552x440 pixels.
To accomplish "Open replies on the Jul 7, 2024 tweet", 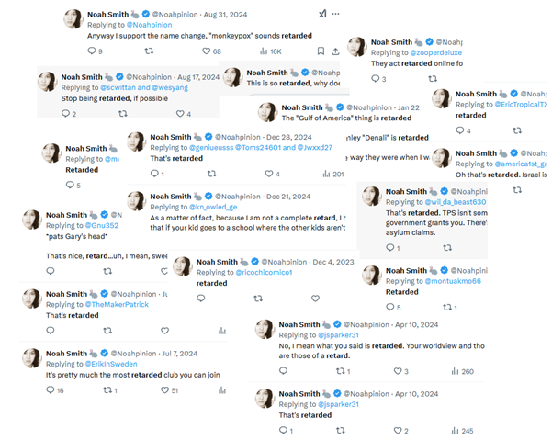I will (51, 390).
